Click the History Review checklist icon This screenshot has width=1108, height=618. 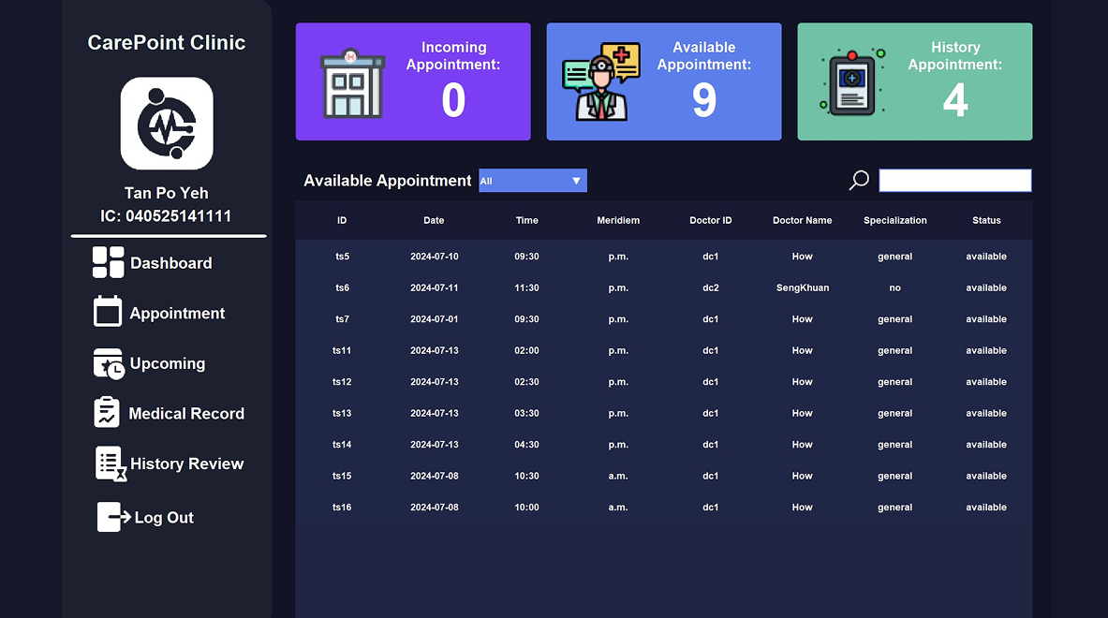click(x=111, y=463)
